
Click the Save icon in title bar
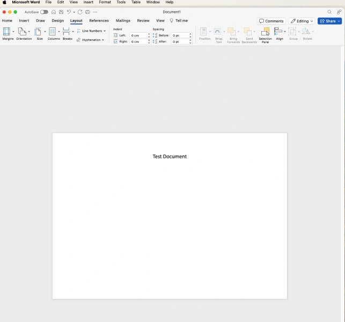click(61, 12)
